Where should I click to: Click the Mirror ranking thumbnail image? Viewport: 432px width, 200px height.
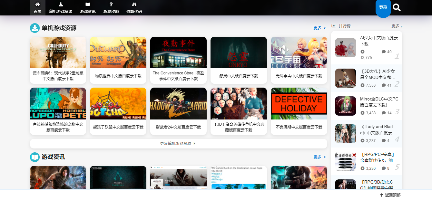coord(346,106)
